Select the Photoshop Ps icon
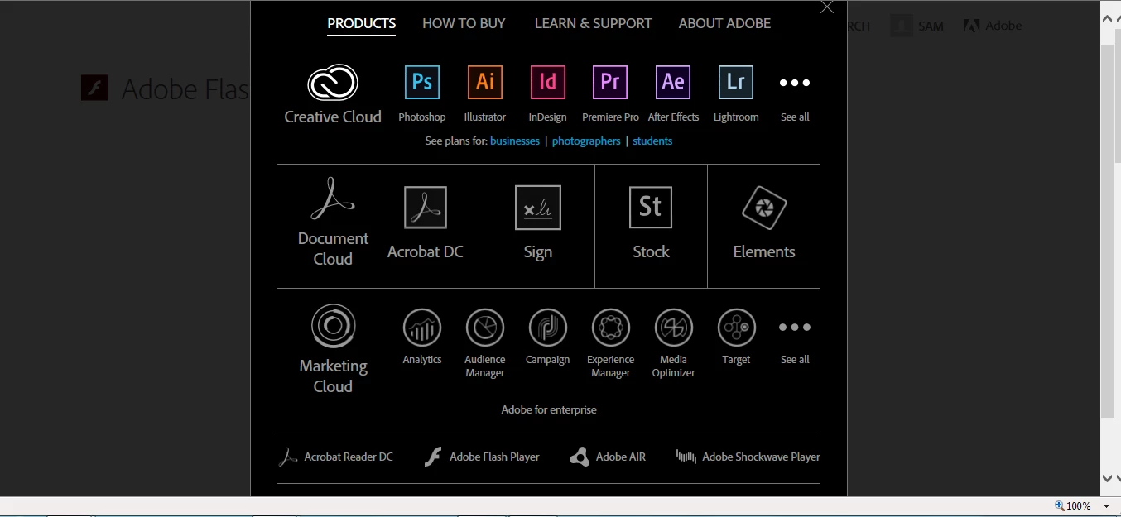The height and width of the screenshot is (517, 1121). (x=422, y=82)
